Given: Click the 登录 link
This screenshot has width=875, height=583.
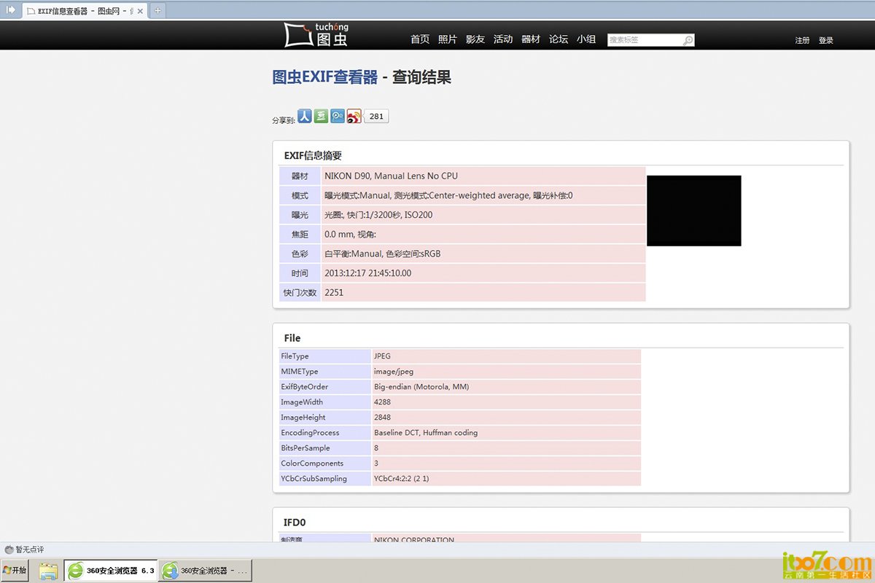Looking at the screenshot, I should (x=826, y=41).
